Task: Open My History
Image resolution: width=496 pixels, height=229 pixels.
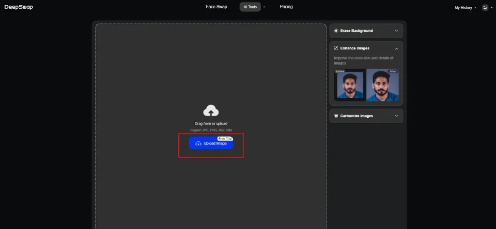Action: [463, 8]
